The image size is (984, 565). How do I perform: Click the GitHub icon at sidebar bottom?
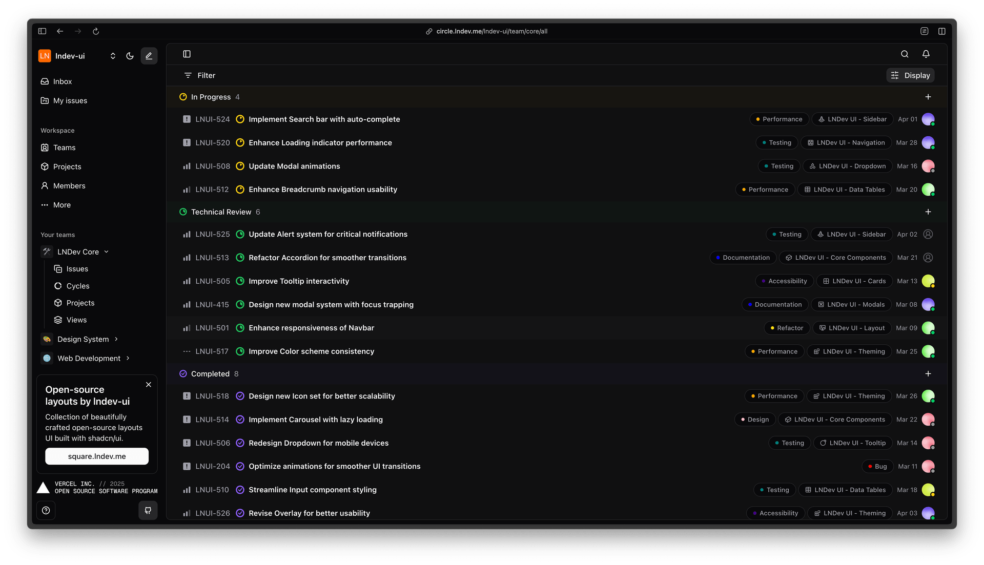(148, 510)
